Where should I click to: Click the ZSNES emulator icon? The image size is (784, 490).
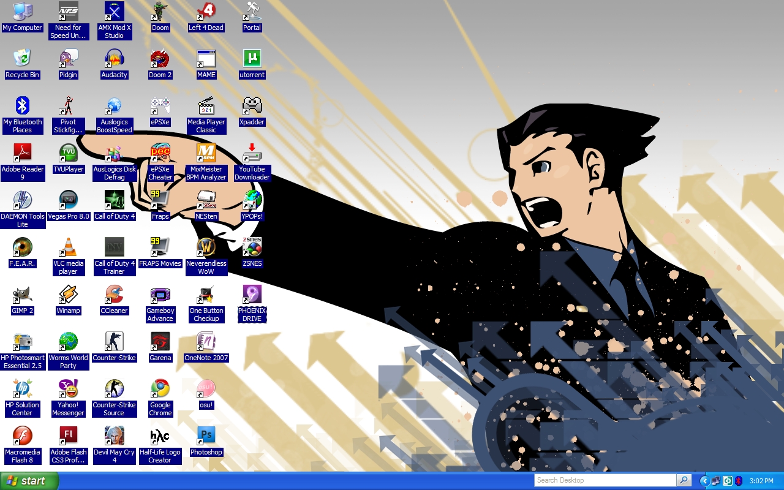[x=252, y=247]
